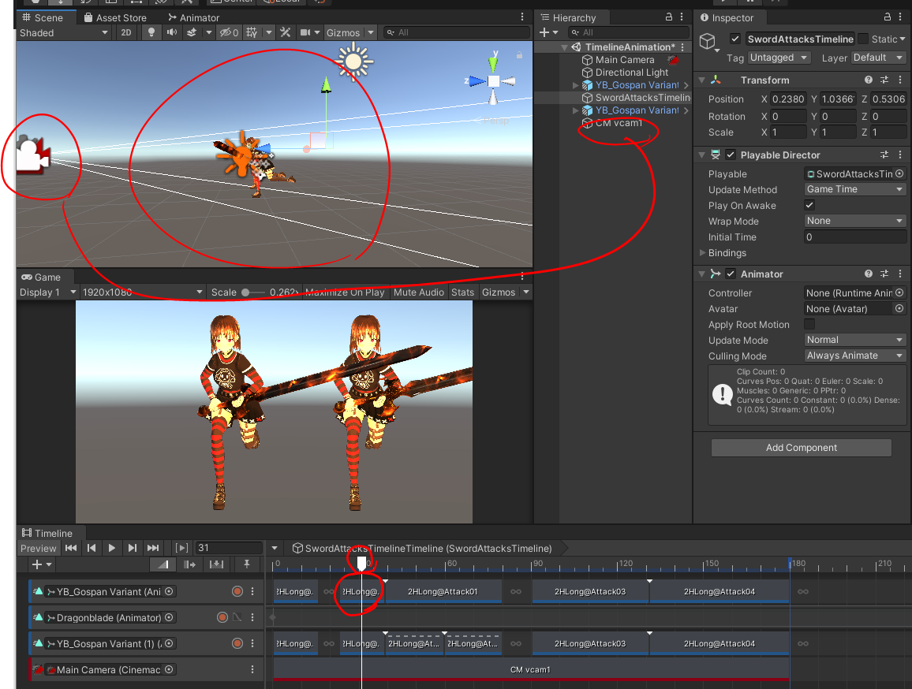Play the Timeline
The width and height of the screenshot is (912, 689).
pyautogui.click(x=112, y=548)
